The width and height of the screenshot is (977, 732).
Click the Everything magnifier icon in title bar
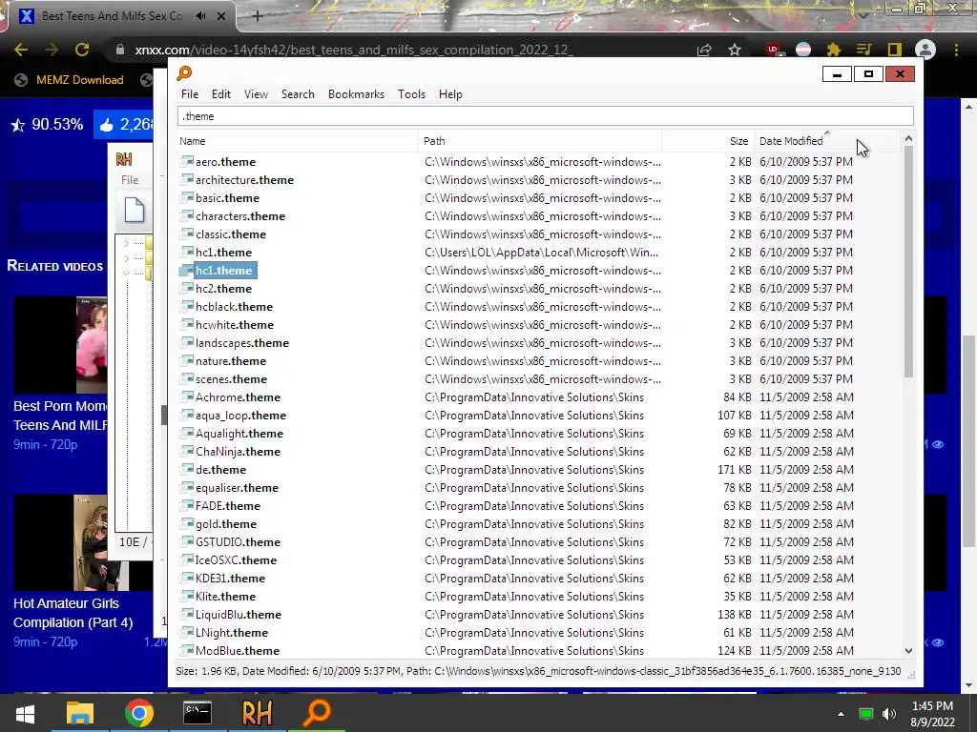184,73
